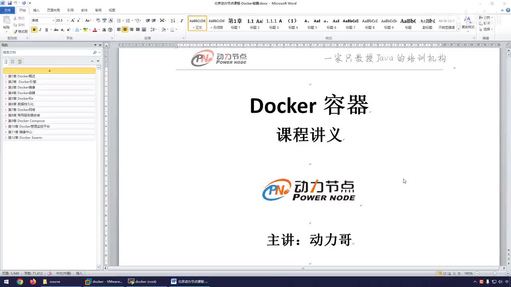Toggle center alignment

(x=125, y=30)
